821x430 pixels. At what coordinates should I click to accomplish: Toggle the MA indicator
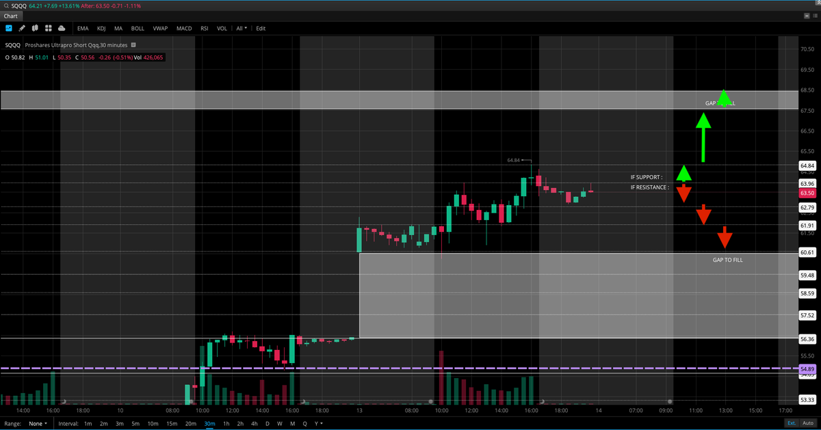(x=118, y=29)
